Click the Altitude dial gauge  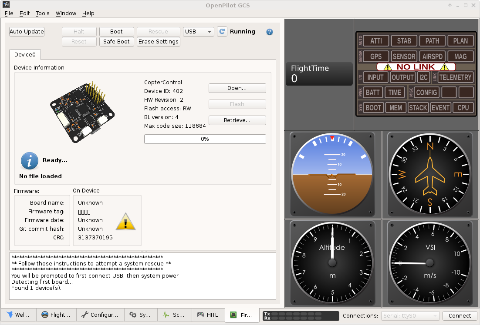332,263
